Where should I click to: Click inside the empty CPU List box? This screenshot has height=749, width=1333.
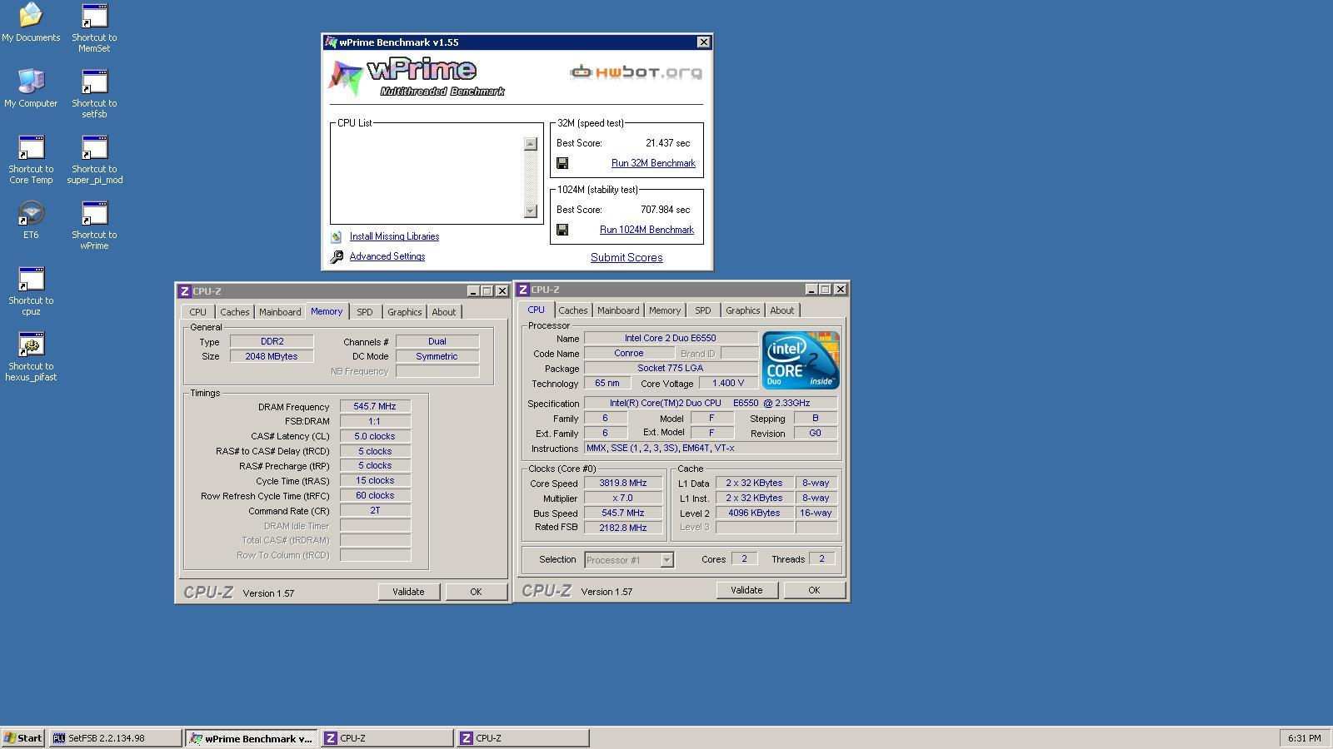429,177
